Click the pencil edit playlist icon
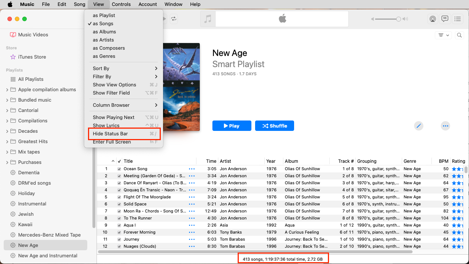 419,126
